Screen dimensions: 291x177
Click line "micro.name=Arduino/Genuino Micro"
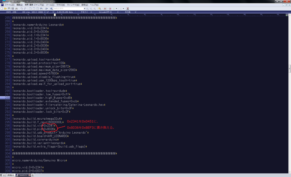pyautogui.click(x=39, y=161)
